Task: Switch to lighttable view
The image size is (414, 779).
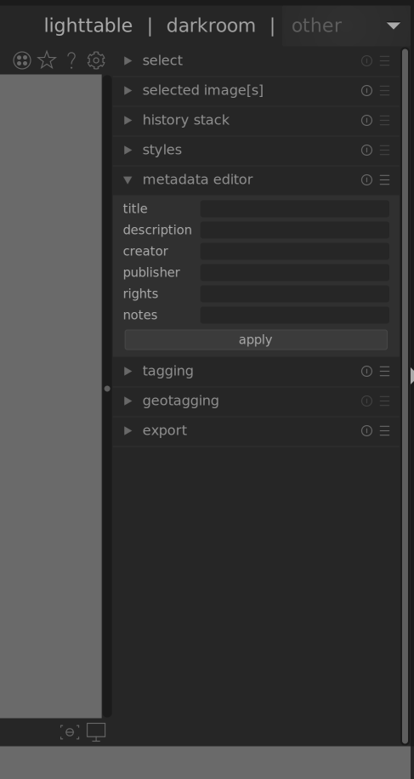Action: 88,26
